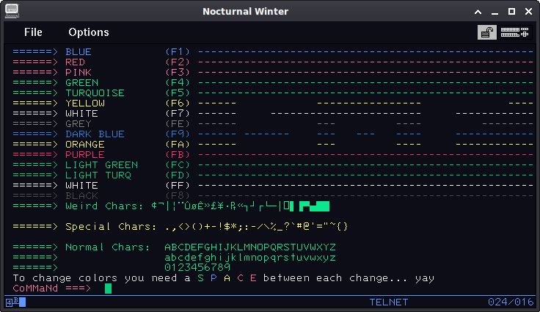Place the cursor in the CoMMaNd input field

108,289
